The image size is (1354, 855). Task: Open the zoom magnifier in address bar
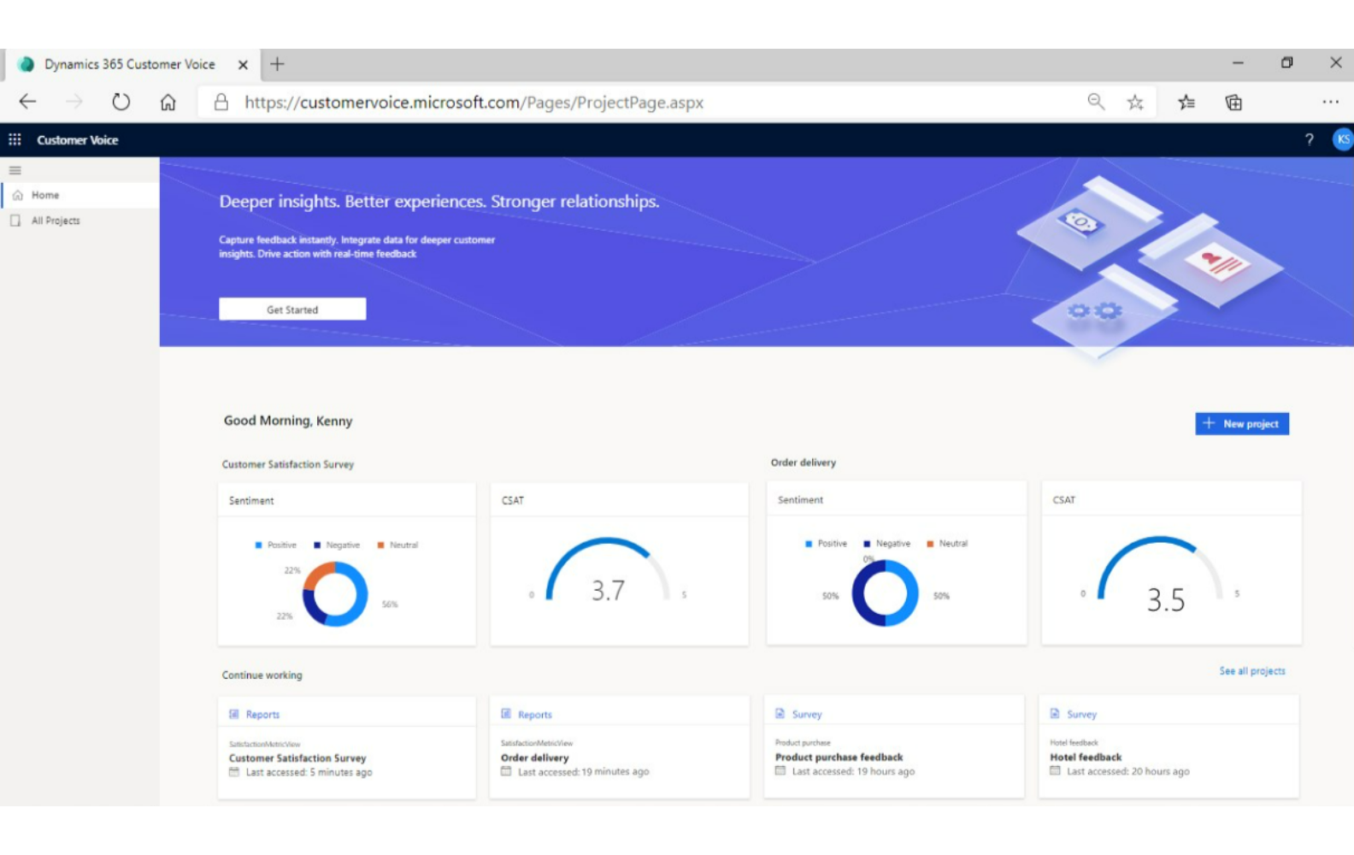click(1096, 102)
